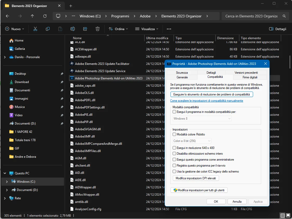Click 'Modifica impostazioni DPI elevati' button

tap(196, 178)
